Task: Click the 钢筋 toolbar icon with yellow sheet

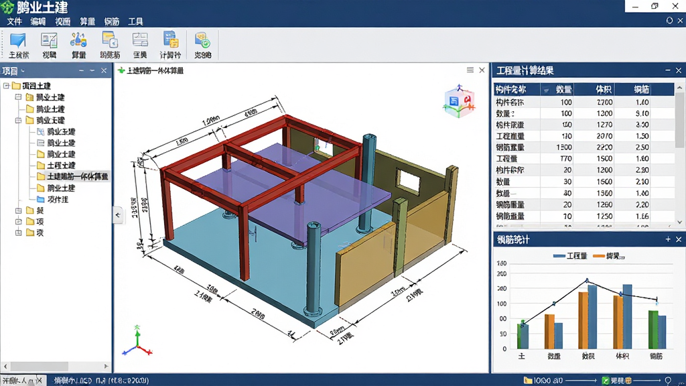Action: [x=110, y=40]
